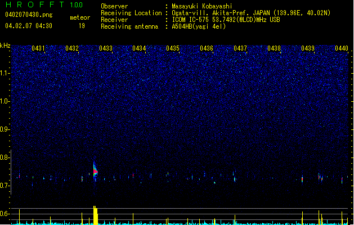Click the 0434 time axis marker

coord(139,48)
